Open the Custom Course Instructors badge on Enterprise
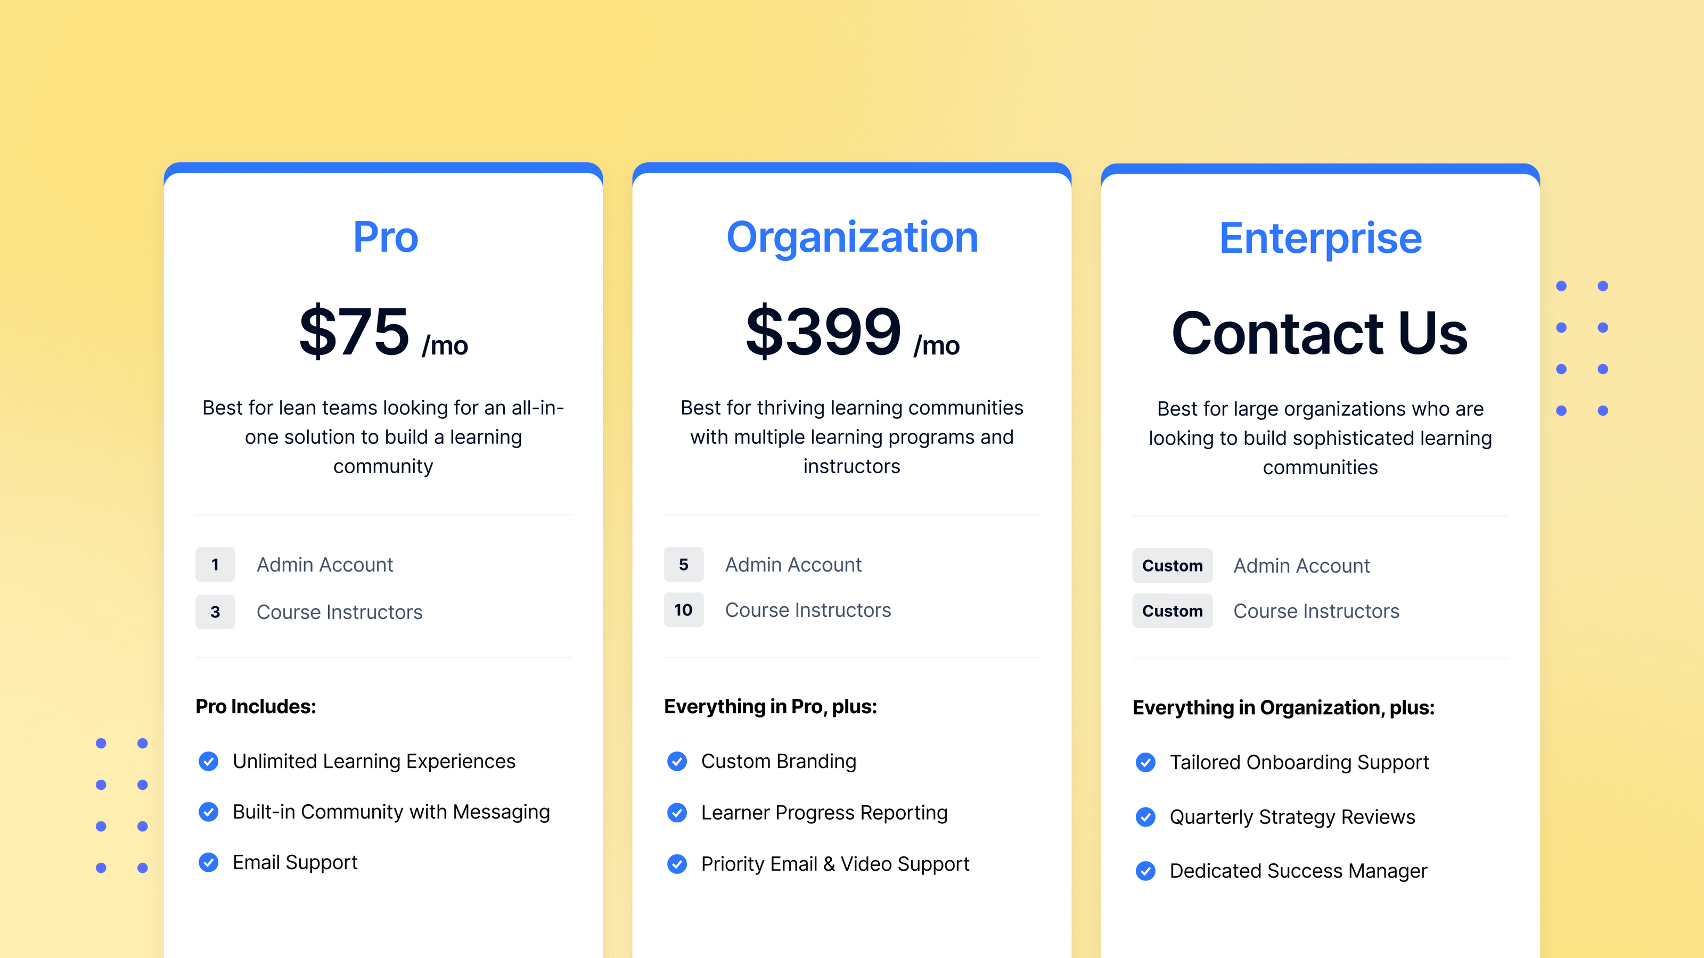1704x958 pixels. 1171,610
